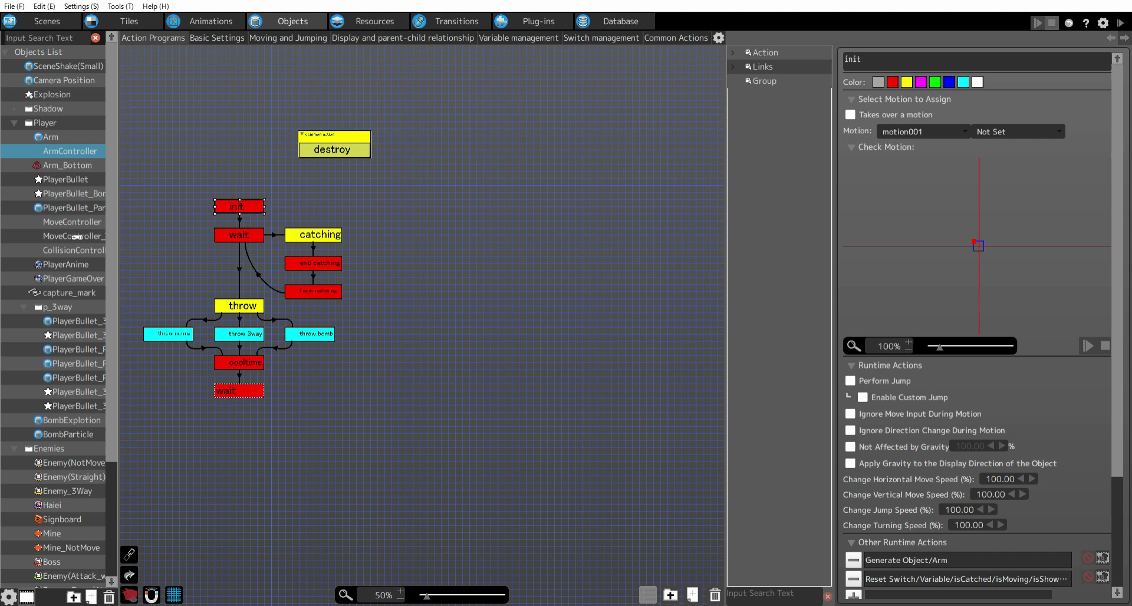
Task: Open the gear icon next to Common Actions
Action: click(x=719, y=37)
